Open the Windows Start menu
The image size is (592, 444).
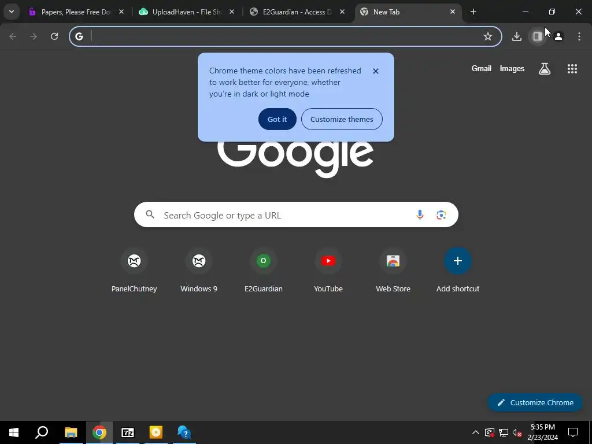pos(14,432)
